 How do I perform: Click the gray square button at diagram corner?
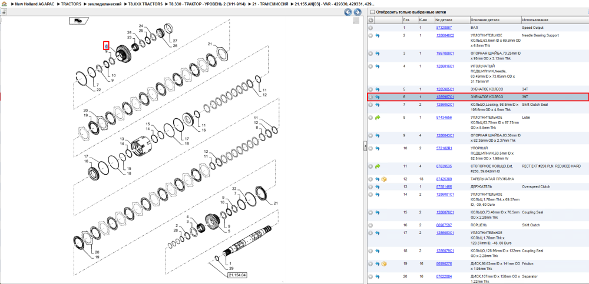(x=356, y=21)
